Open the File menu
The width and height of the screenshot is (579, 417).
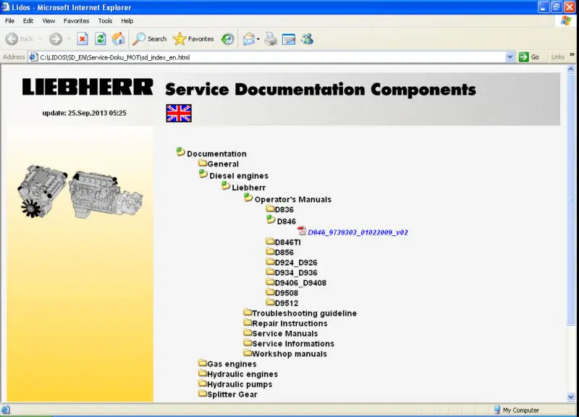(9, 21)
